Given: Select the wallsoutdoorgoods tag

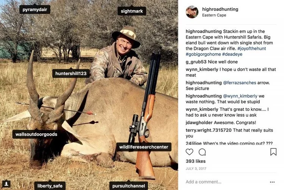Looking at the screenshot, I should click(35, 134).
